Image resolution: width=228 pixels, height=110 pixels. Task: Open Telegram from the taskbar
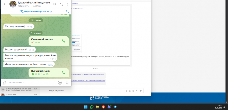click(x=115, y=107)
